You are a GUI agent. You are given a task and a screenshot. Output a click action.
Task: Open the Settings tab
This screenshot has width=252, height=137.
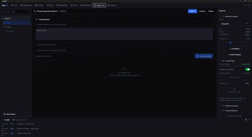tap(112, 5)
